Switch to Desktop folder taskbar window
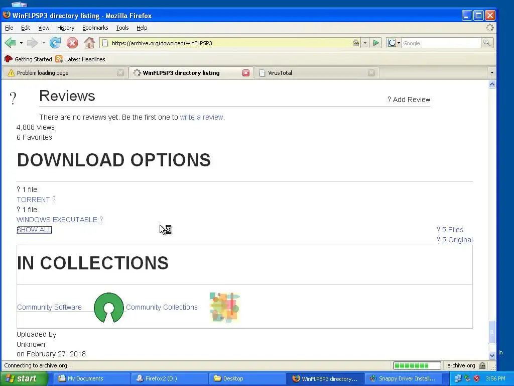The image size is (514, 386). (x=247, y=378)
